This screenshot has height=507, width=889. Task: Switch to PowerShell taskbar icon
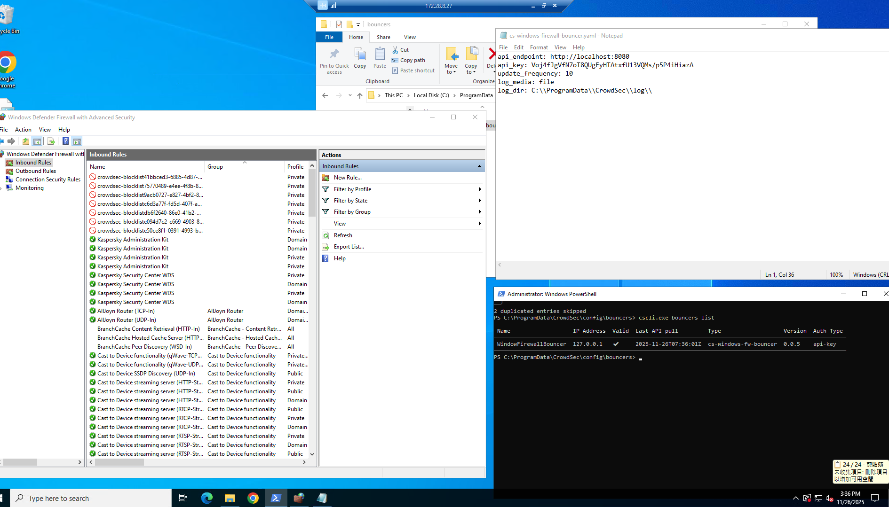[276, 498]
